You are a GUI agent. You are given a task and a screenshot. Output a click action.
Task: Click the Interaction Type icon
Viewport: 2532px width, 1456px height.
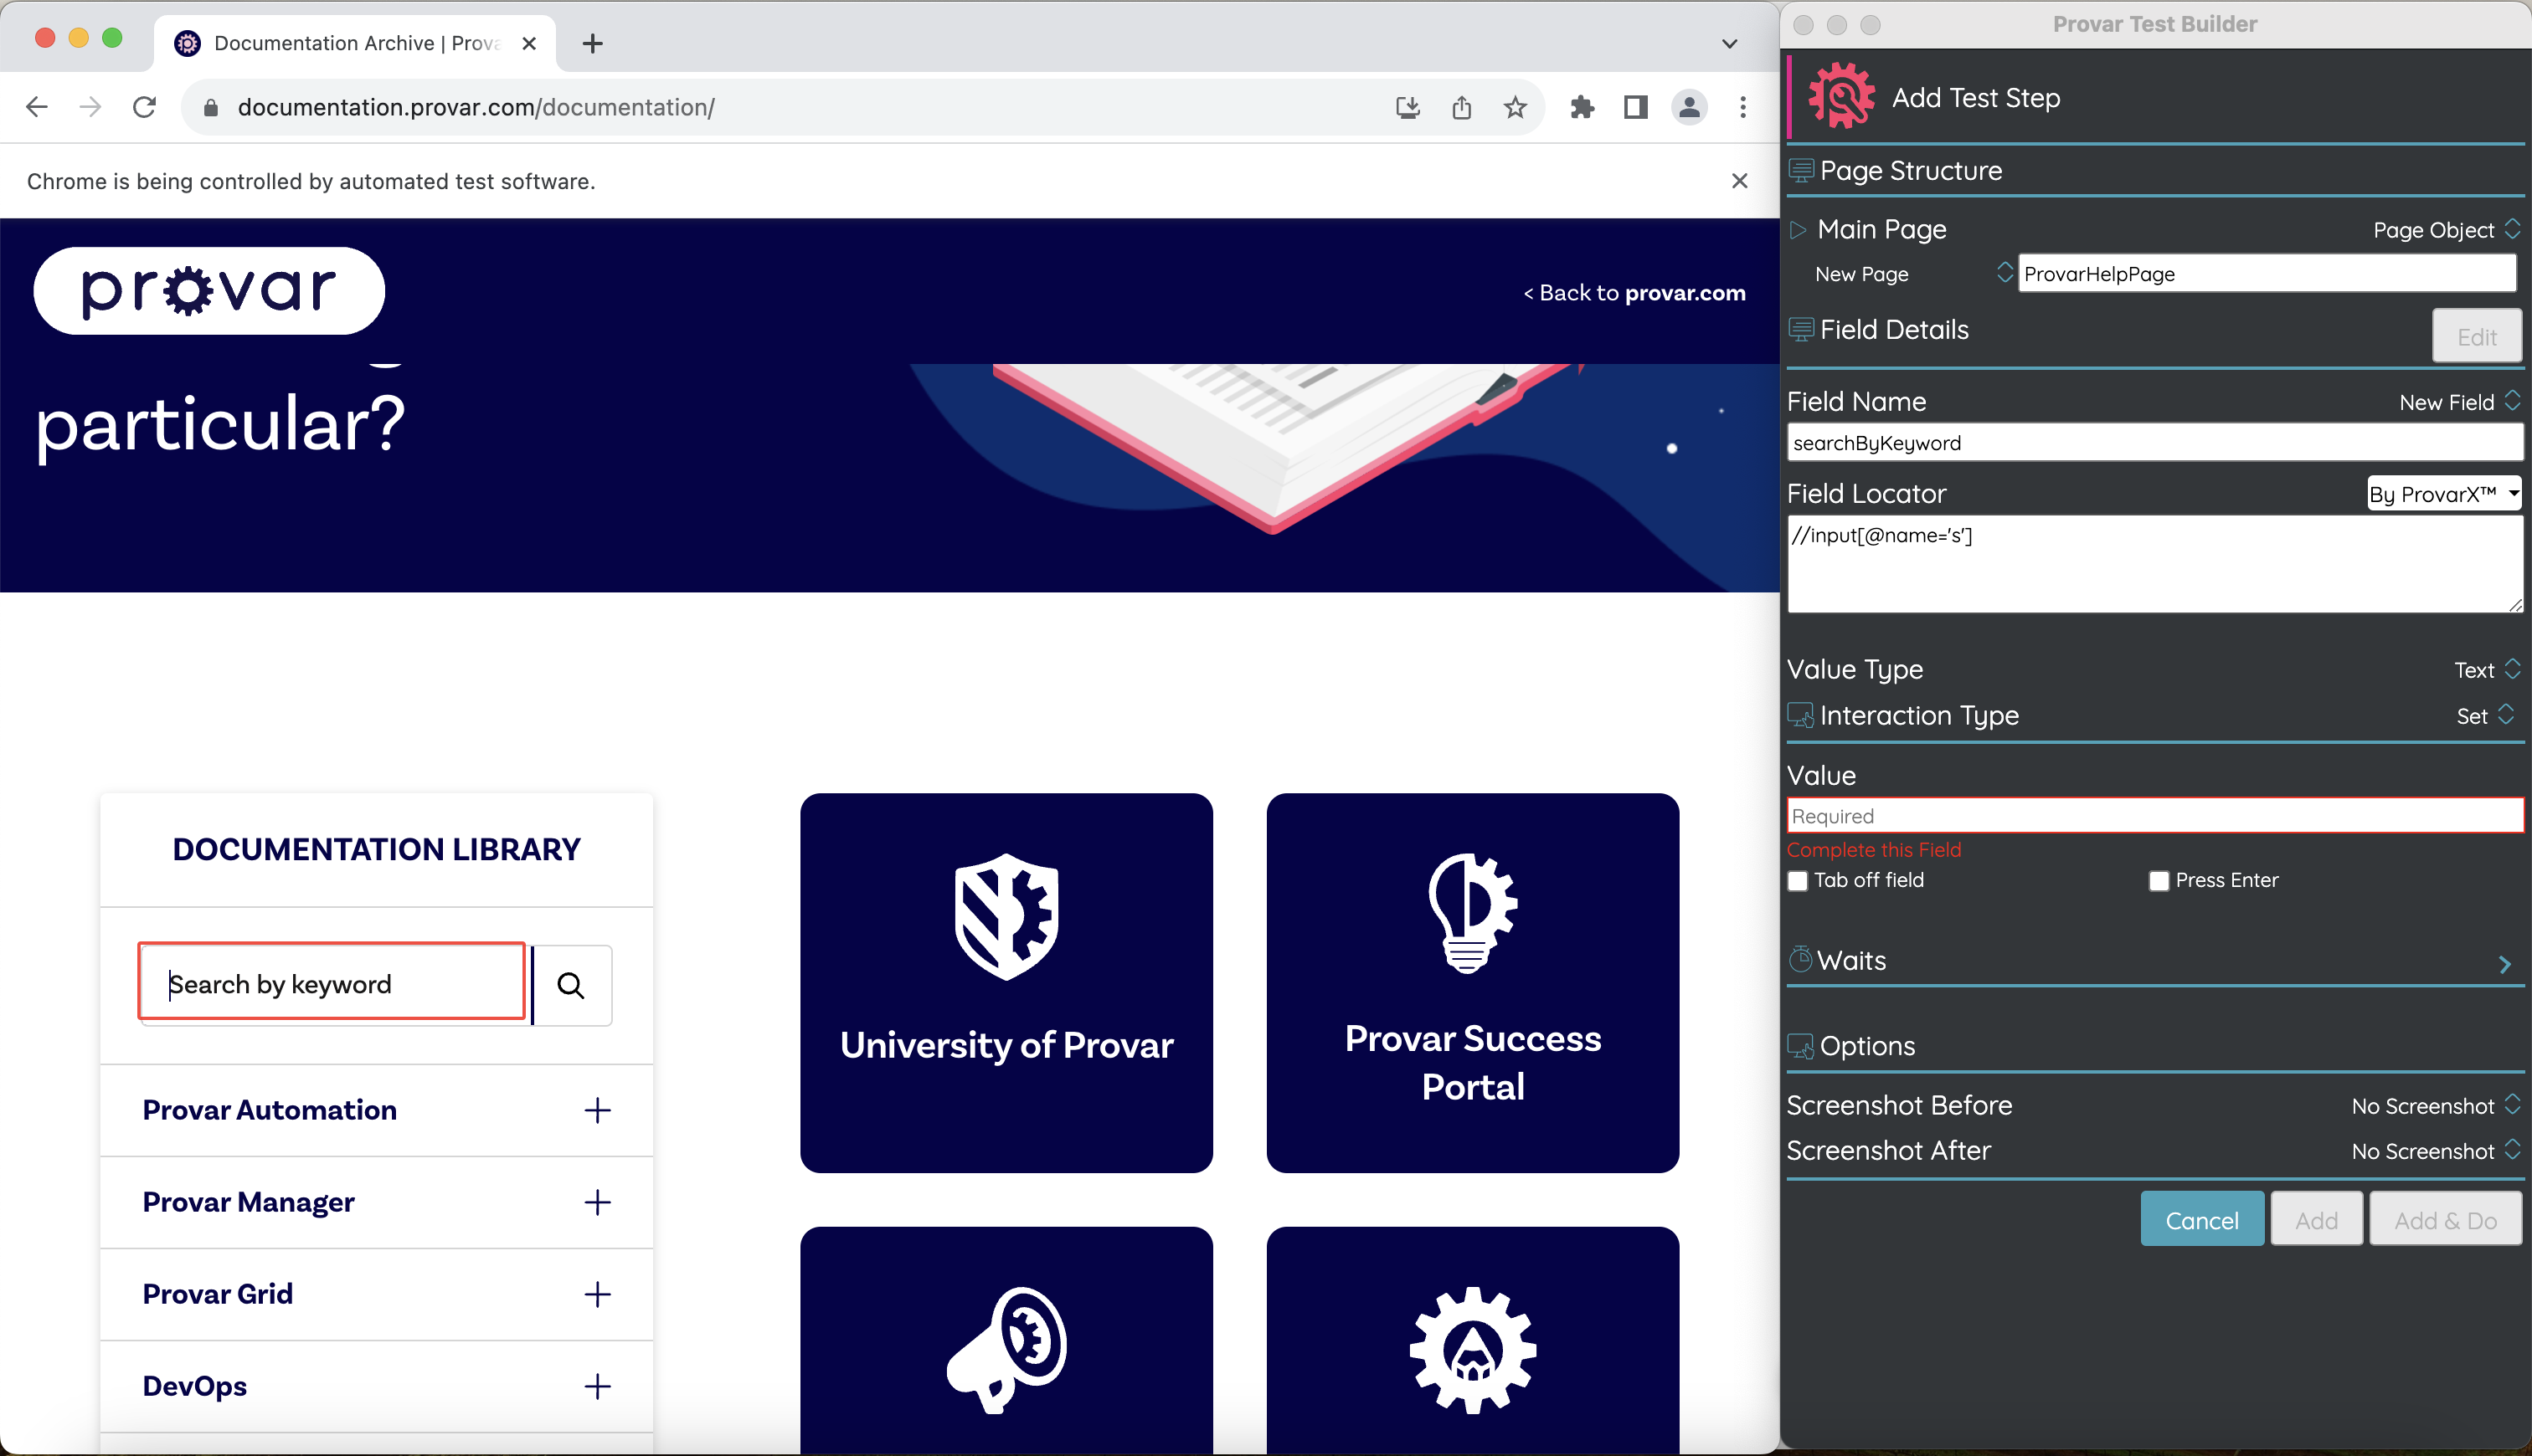coord(1802,715)
